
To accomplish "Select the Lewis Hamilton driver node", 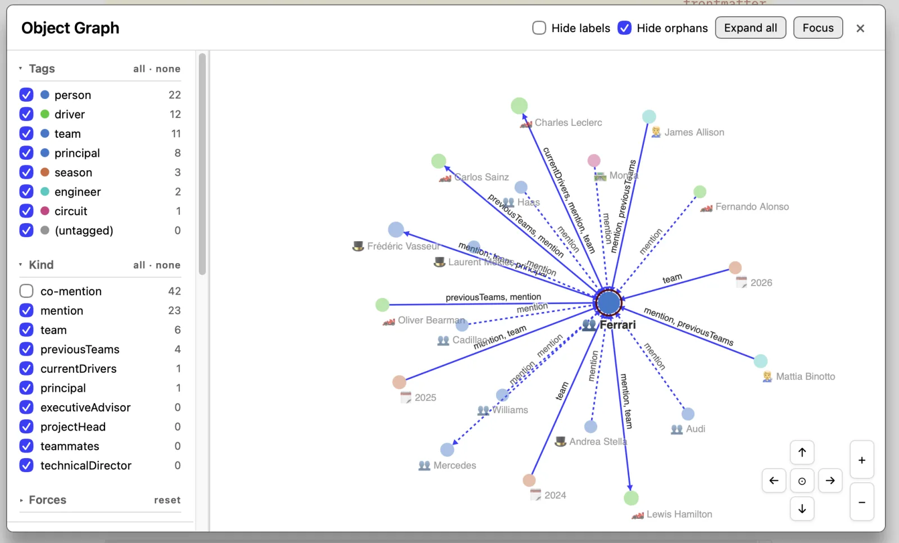I will (x=631, y=498).
